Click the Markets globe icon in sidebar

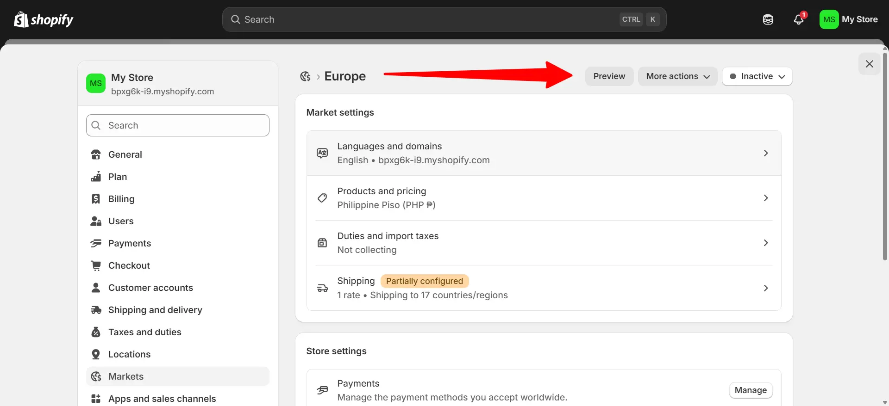(x=96, y=376)
